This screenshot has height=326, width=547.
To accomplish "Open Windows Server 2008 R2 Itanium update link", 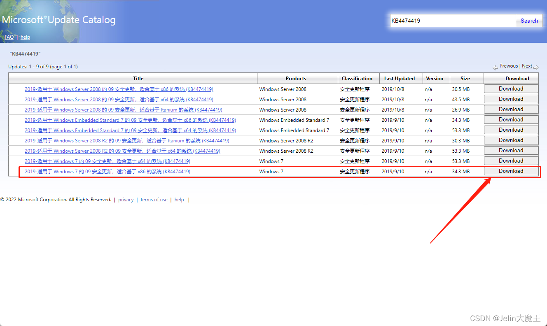I will tap(127, 141).
